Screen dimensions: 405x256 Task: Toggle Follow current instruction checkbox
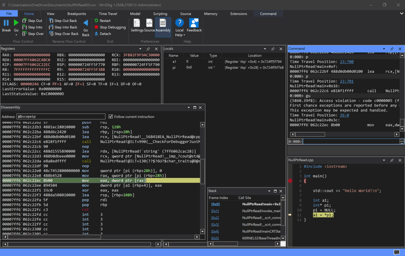[111, 117]
